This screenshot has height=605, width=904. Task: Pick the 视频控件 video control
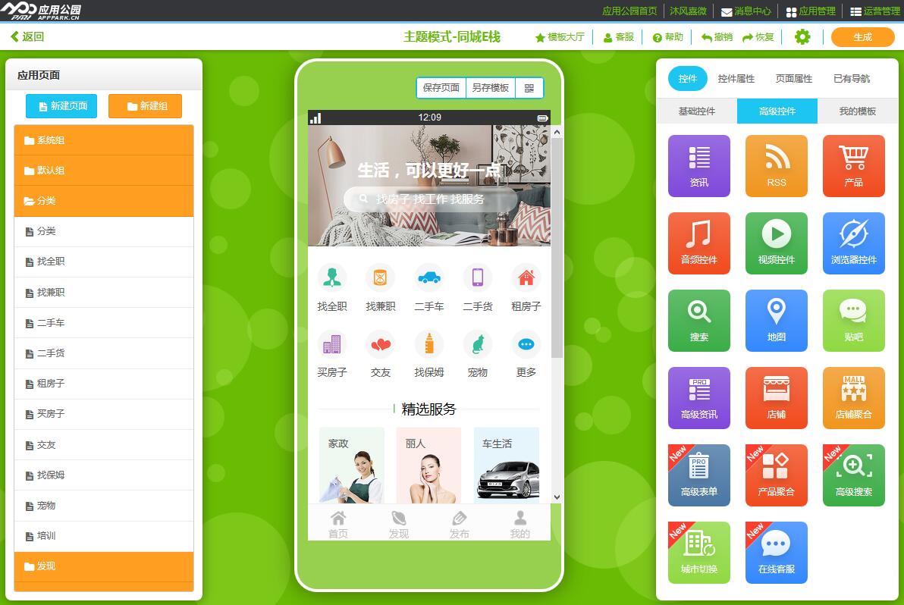776,243
